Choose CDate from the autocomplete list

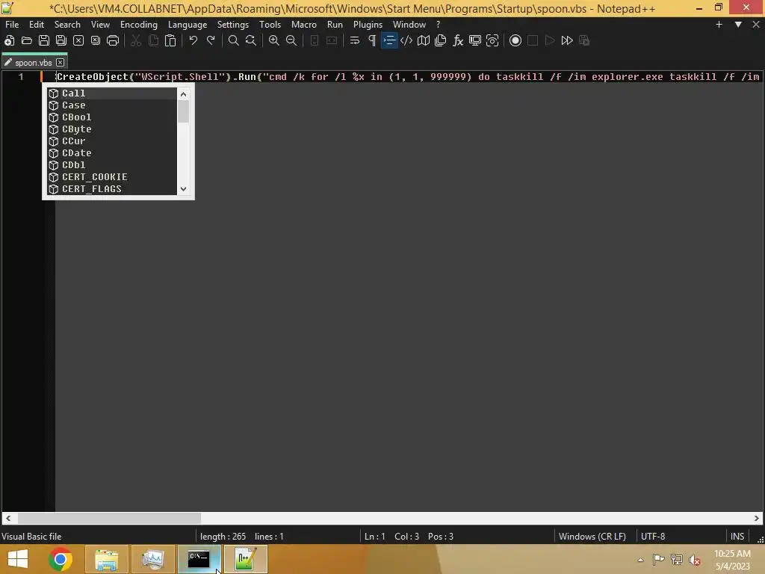tap(112, 152)
